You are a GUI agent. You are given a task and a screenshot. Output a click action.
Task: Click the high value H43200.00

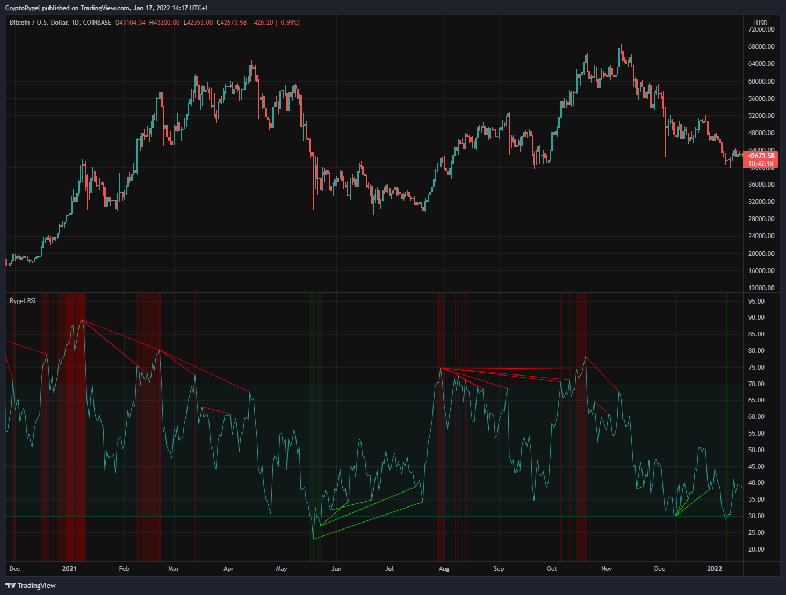(x=164, y=23)
